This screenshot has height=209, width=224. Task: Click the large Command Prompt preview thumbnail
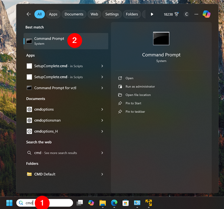pyautogui.click(x=161, y=39)
